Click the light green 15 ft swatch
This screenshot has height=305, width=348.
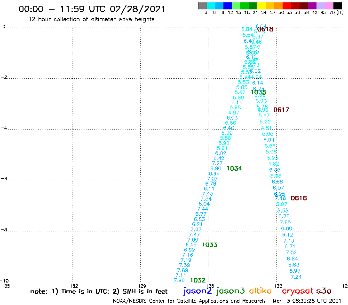click(x=236, y=6)
